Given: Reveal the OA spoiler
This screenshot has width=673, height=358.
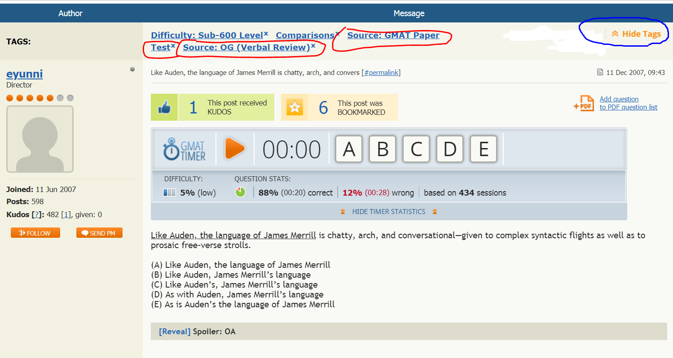Looking at the screenshot, I should 175,332.
